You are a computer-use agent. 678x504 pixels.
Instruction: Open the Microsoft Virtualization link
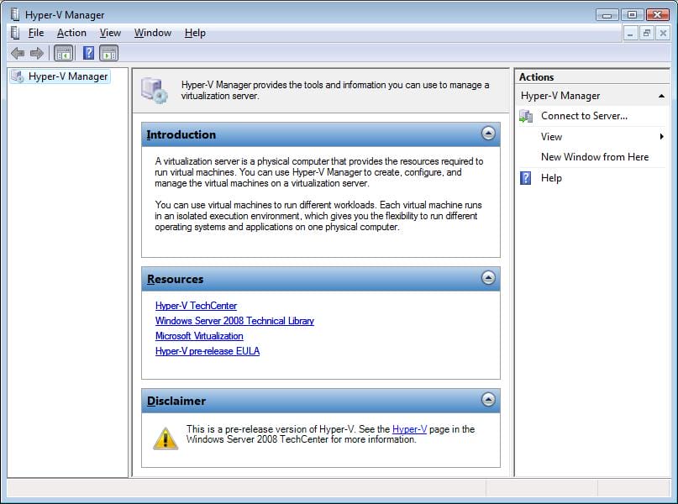click(199, 336)
